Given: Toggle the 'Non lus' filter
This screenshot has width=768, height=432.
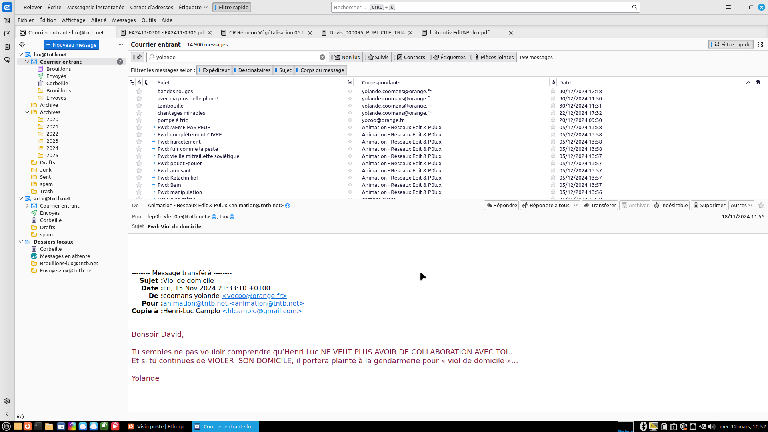Looking at the screenshot, I should (x=347, y=57).
